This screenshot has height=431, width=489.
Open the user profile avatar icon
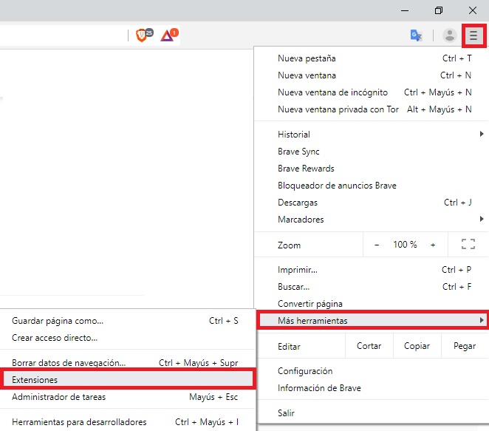(x=449, y=35)
